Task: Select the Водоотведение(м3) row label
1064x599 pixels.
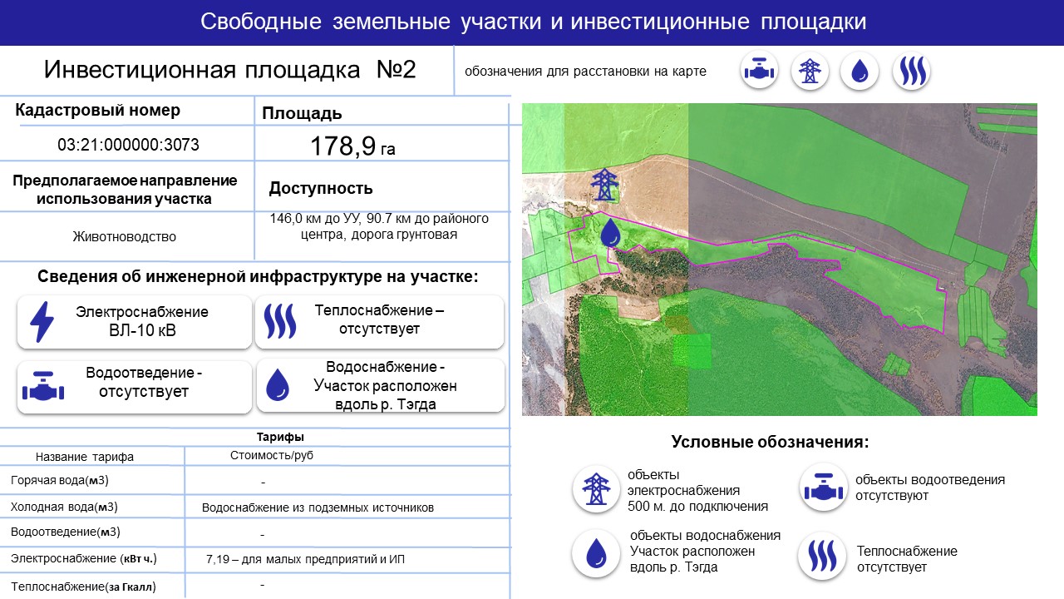Action: 66,532
